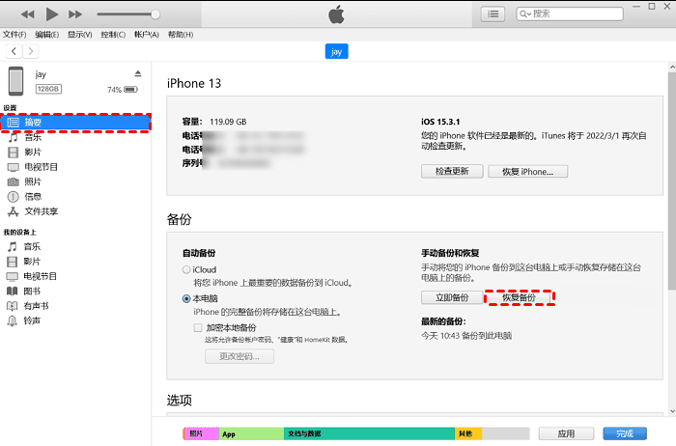Open the list view icon beside search
The height and width of the screenshot is (446, 676).
pos(493,14)
